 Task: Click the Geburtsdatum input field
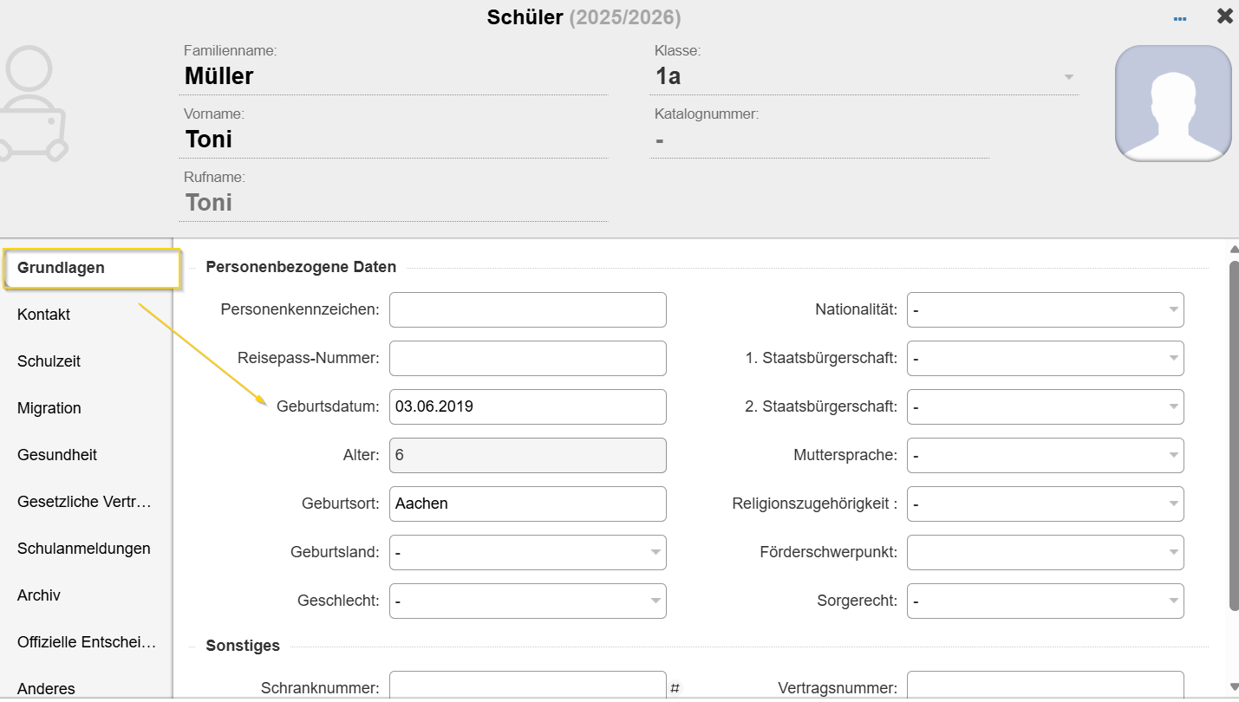pos(527,407)
